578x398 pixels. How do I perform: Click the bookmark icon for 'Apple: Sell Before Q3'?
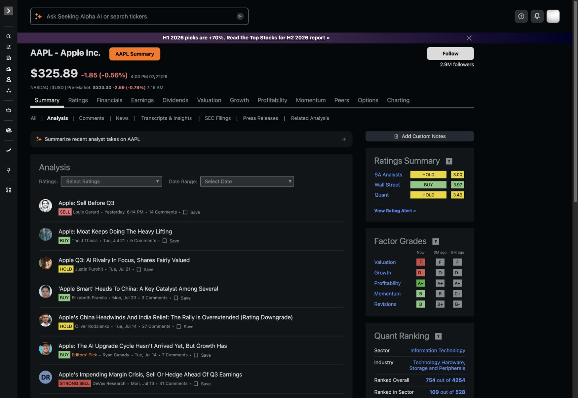coord(185,212)
